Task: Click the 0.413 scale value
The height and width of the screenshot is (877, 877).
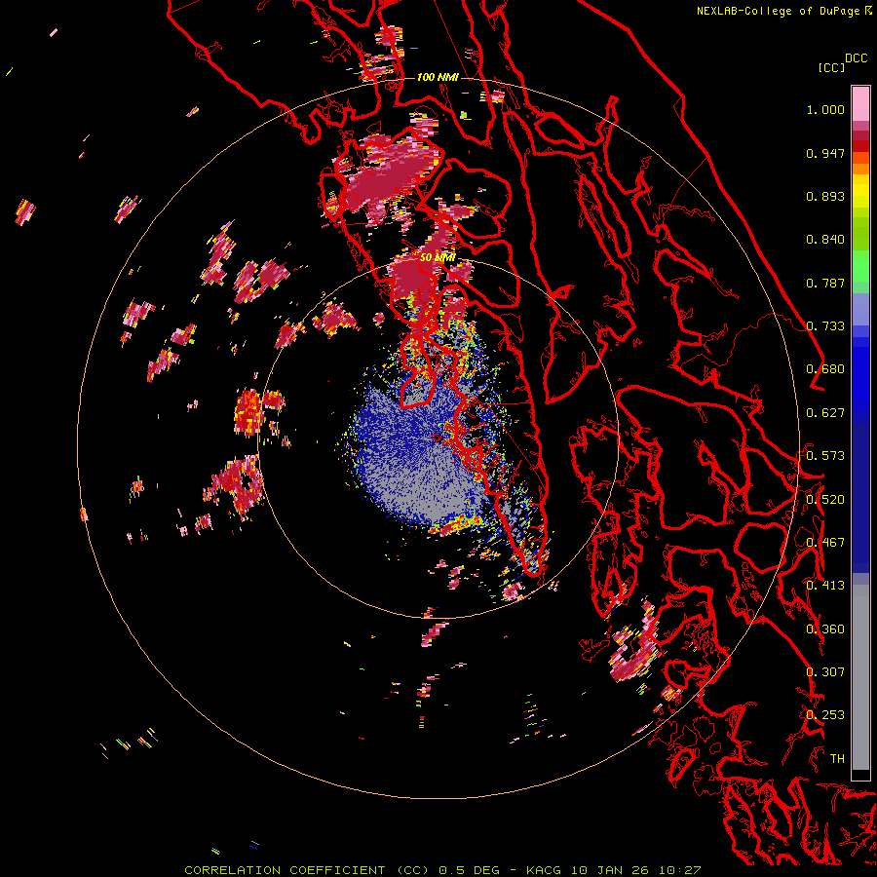Action: [825, 586]
